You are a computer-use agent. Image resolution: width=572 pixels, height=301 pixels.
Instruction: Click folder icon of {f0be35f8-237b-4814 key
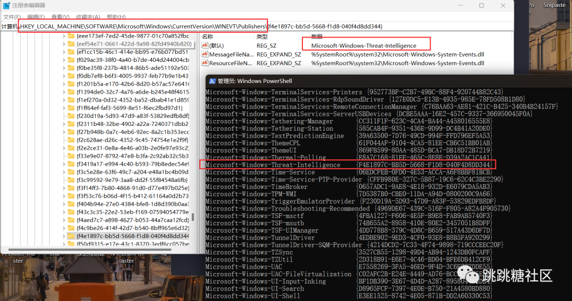(x=71, y=68)
